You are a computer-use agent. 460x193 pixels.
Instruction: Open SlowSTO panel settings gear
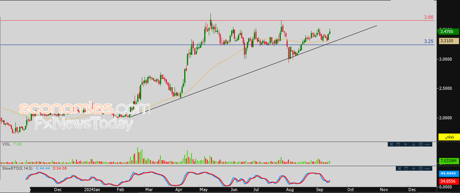[421, 168]
